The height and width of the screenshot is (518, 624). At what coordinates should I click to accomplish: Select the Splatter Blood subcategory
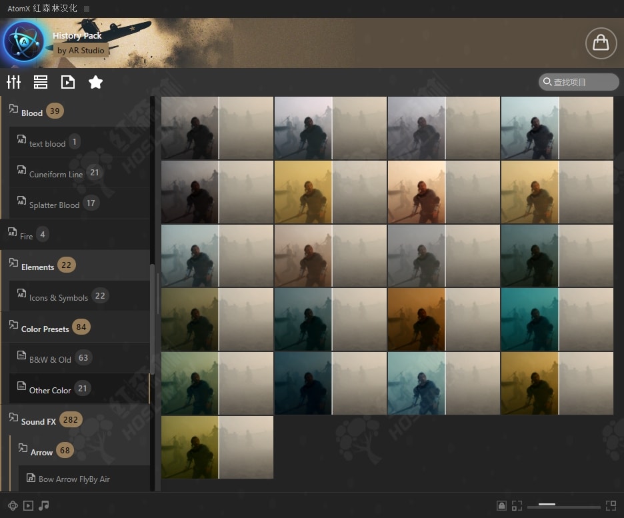54,205
